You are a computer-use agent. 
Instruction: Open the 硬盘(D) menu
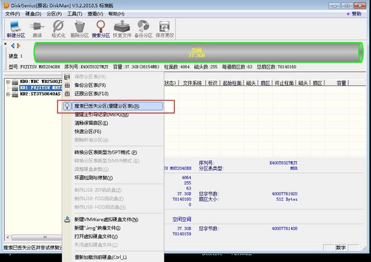(33, 14)
